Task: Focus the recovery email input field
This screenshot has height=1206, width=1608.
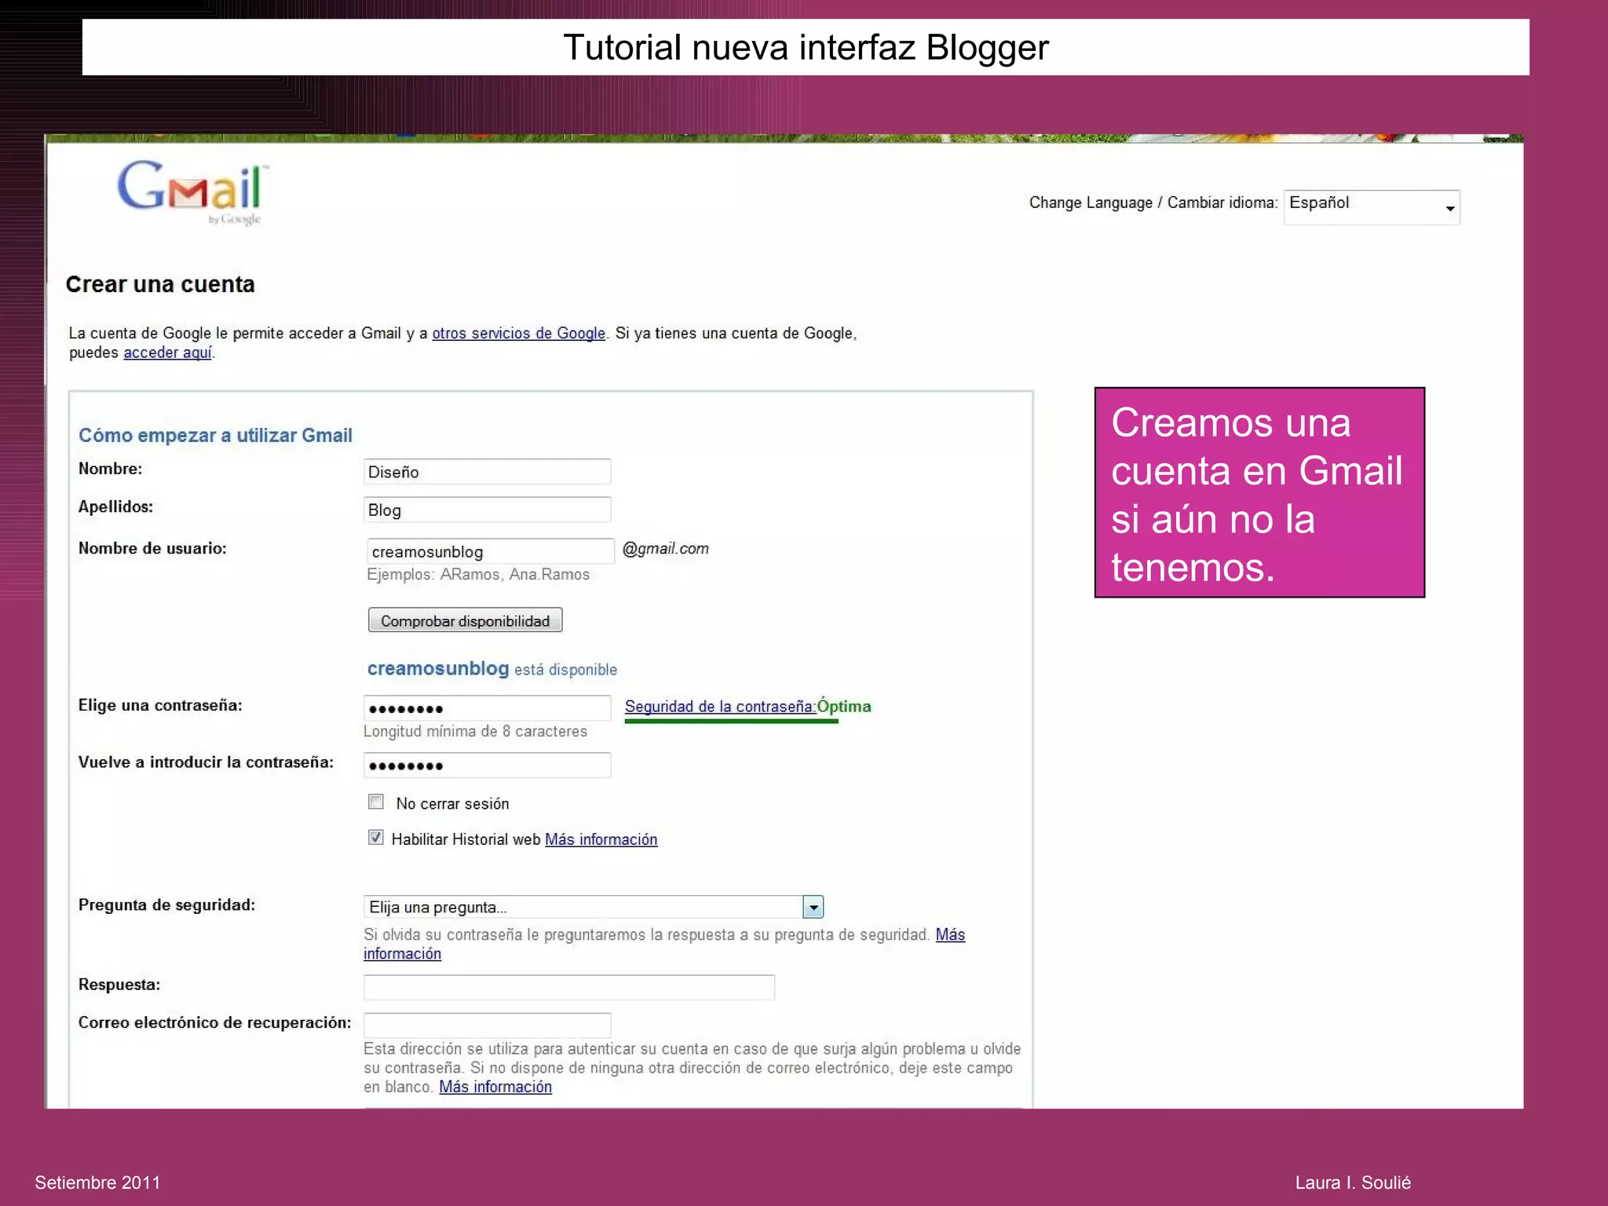Action: [487, 1025]
